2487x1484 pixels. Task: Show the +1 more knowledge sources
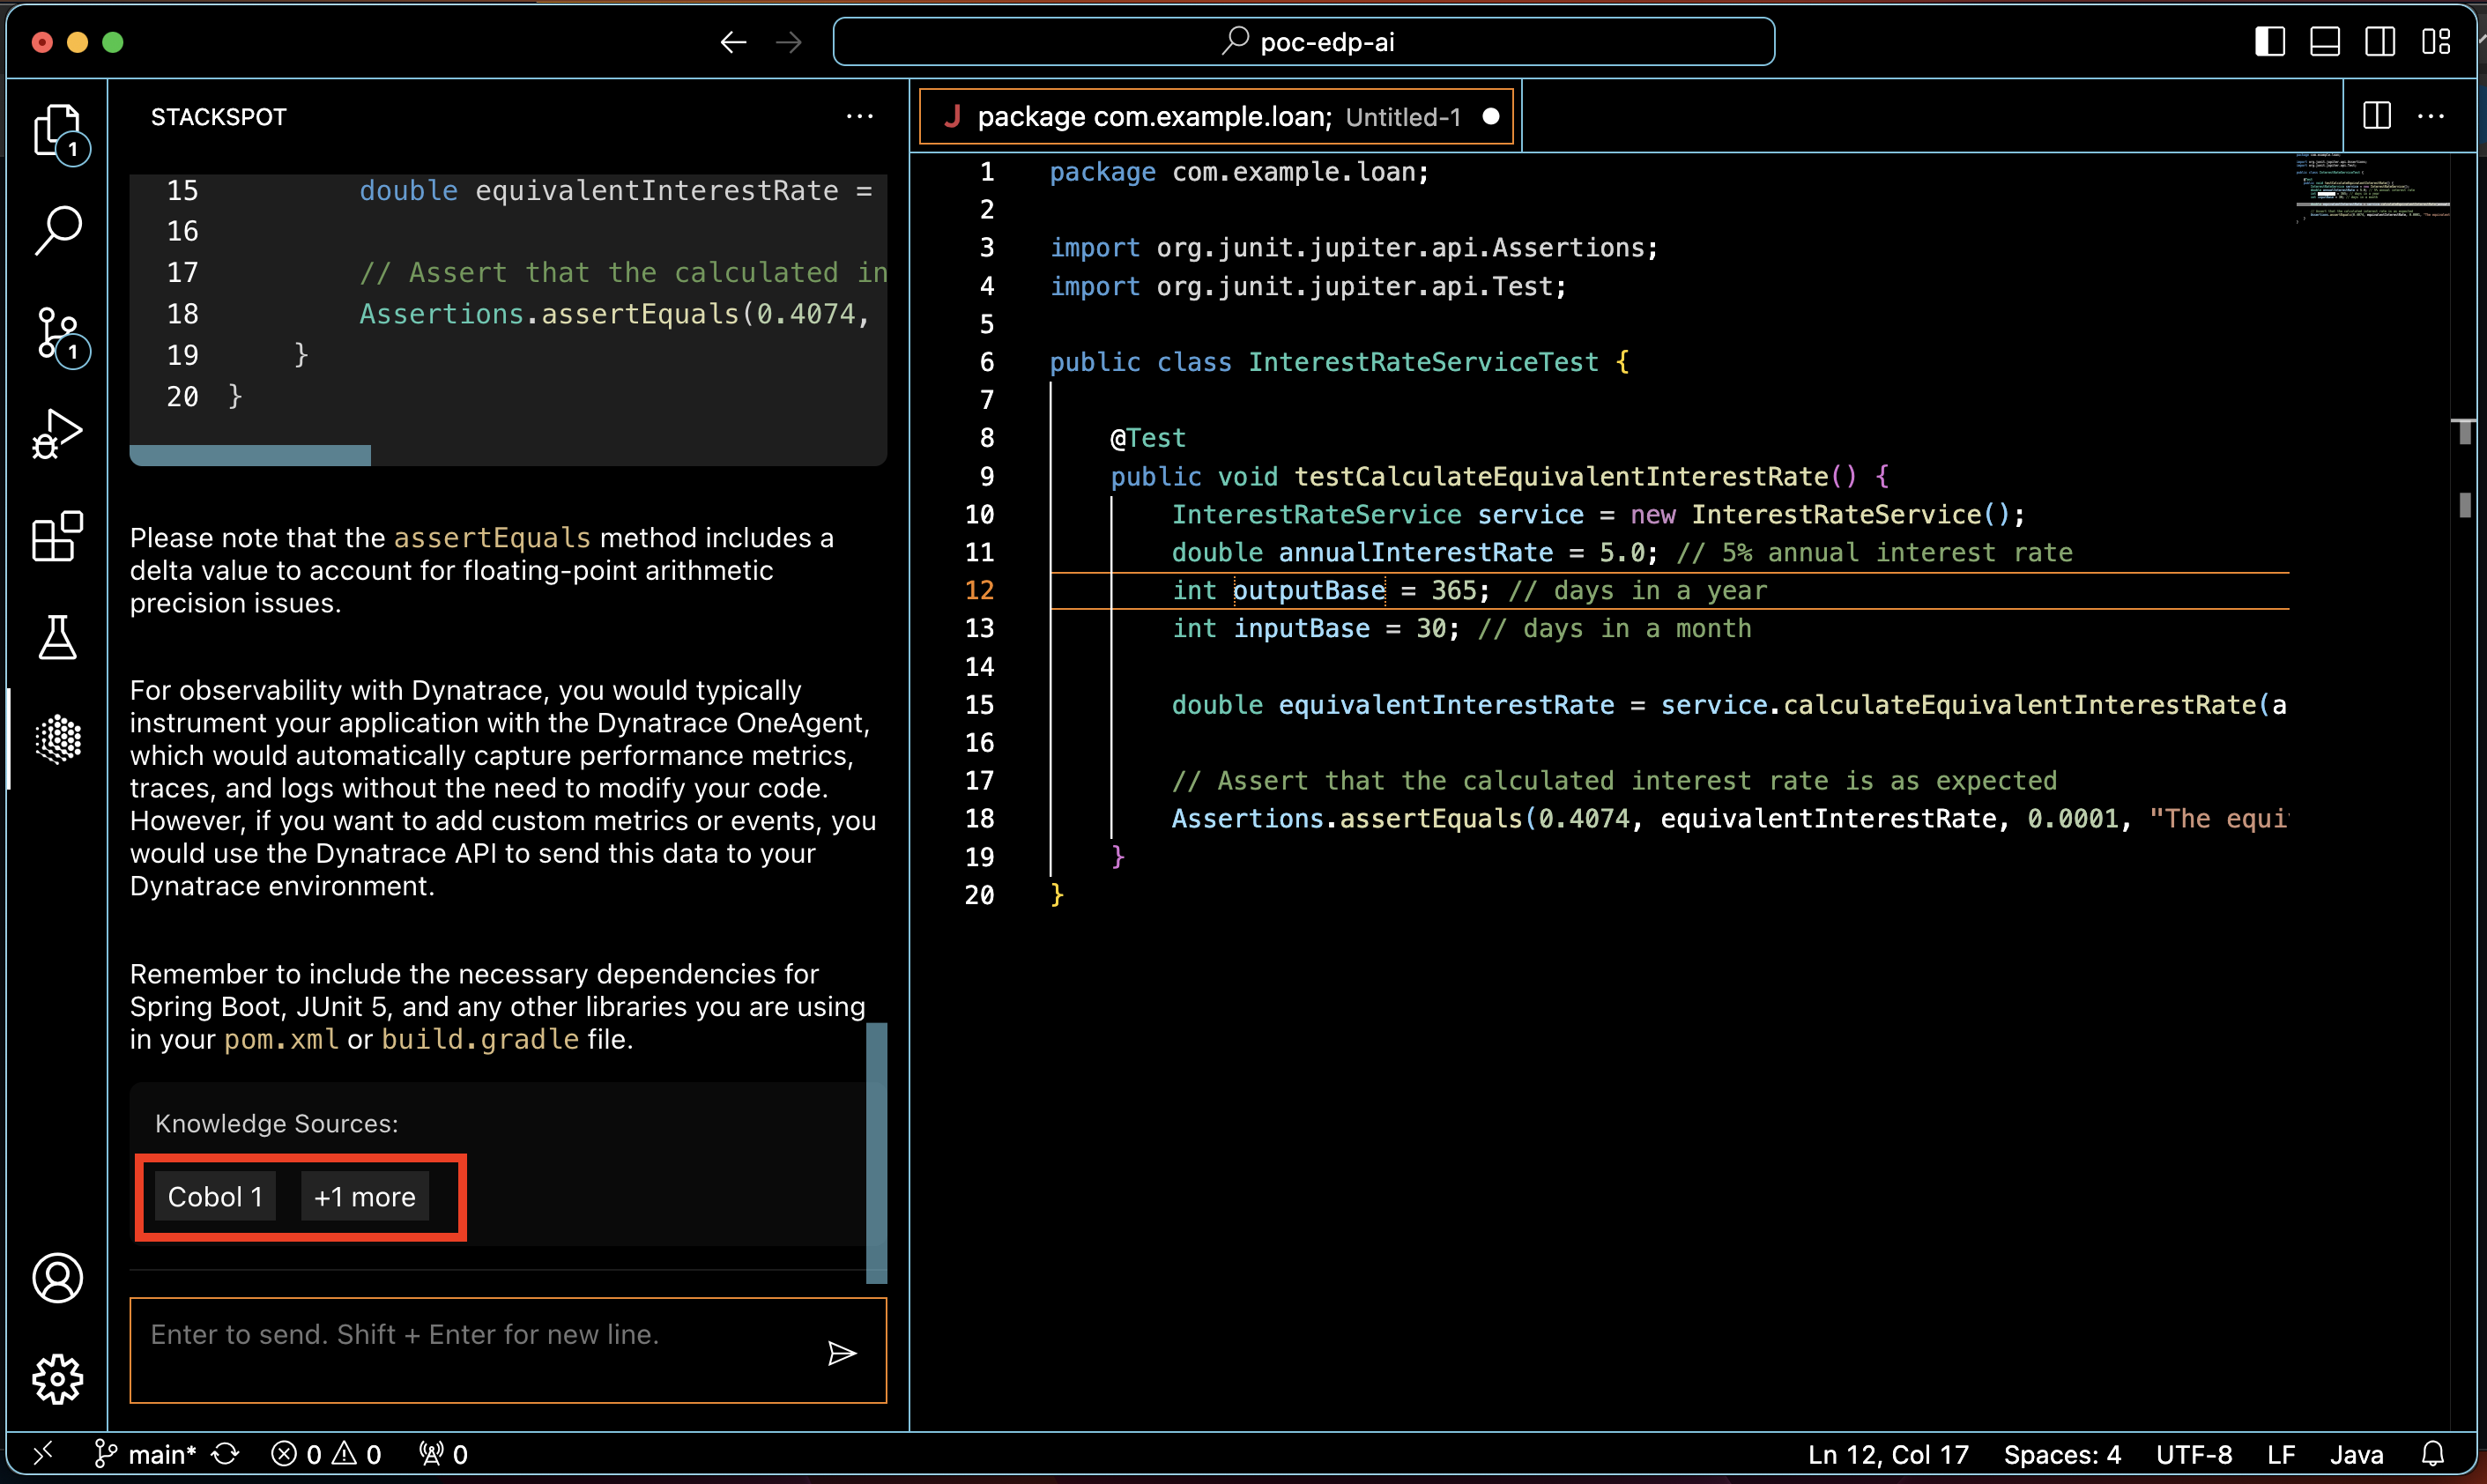pos(364,1196)
